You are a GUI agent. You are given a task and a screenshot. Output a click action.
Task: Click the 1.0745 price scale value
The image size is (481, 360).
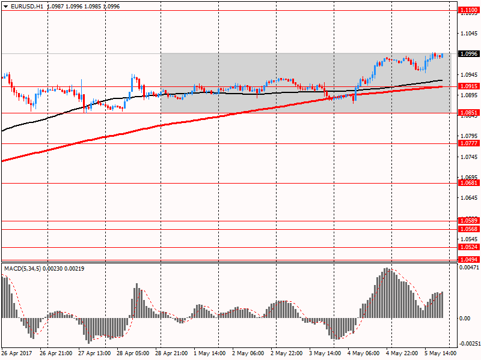[470, 157]
